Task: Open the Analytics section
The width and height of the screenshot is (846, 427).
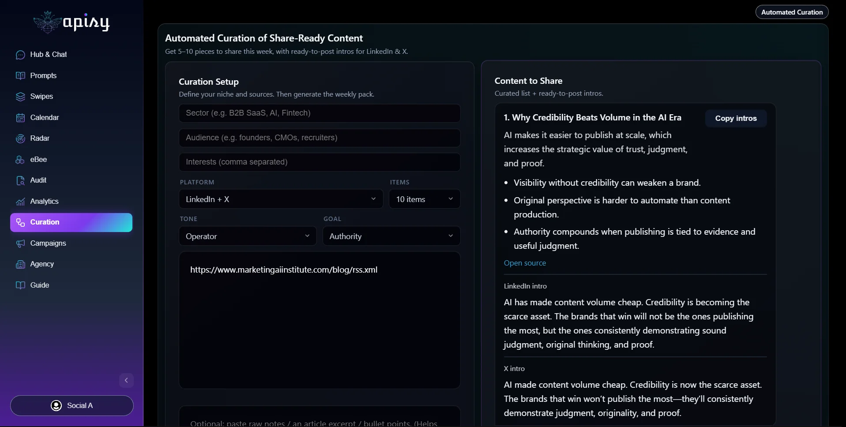Action: coord(71,201)
